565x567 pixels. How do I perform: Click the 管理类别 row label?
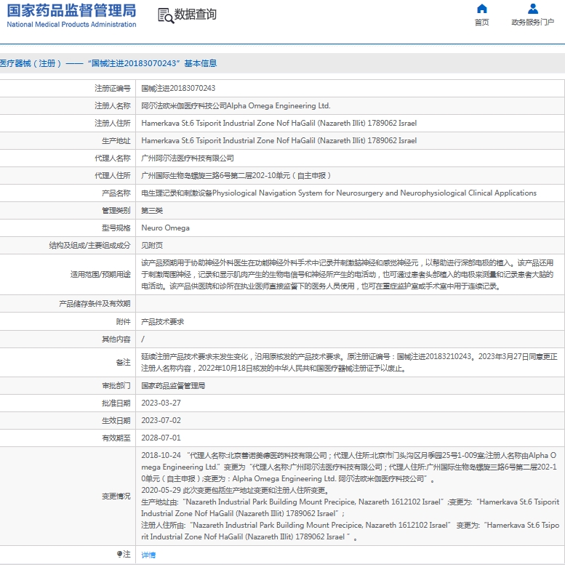(116, 211)
